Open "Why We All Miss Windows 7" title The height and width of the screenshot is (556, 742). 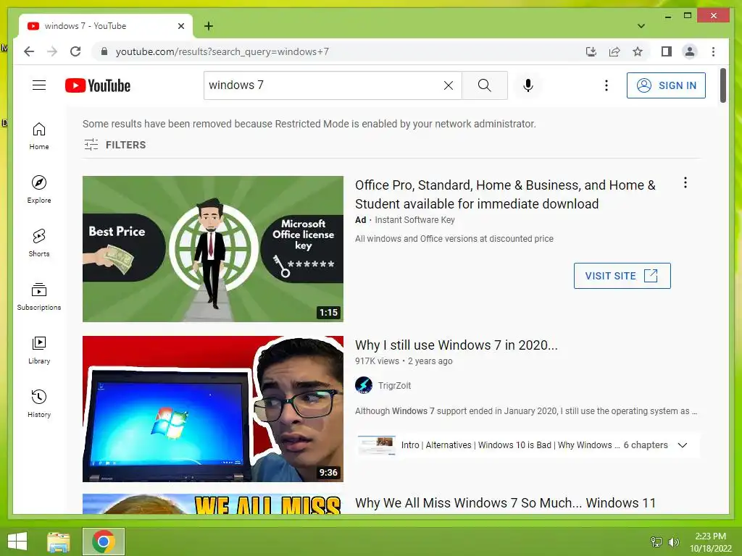(x=505, y=503)
